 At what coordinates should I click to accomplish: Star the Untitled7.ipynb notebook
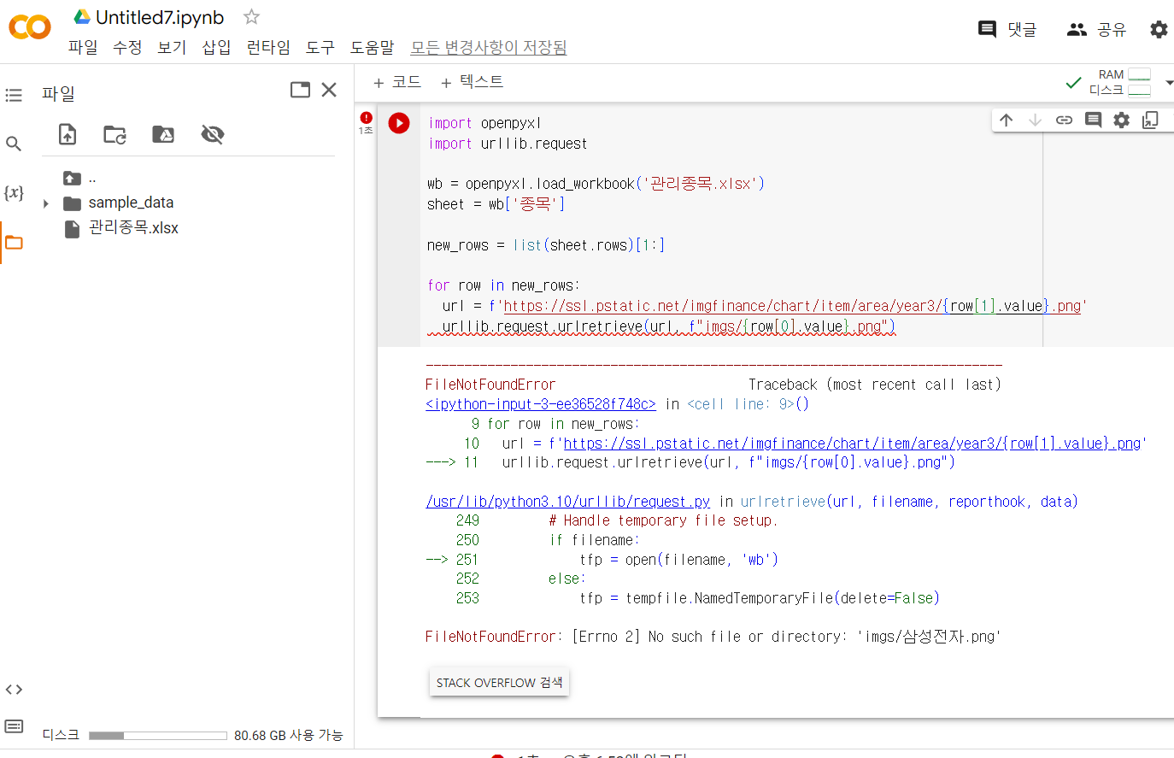pyautogui.click(x=251, y=17)
